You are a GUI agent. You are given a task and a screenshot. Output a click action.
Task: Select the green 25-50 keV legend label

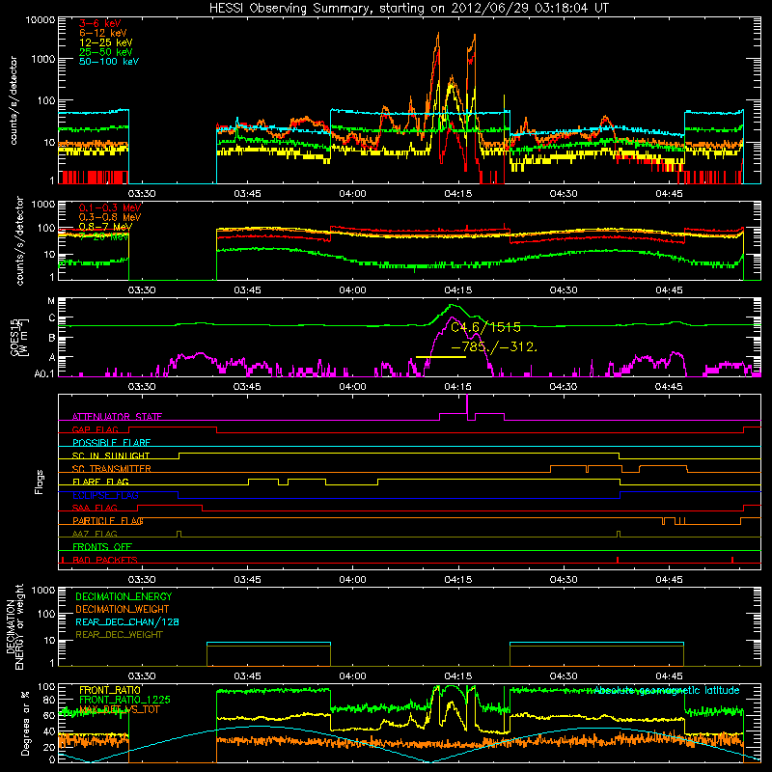[x=105, y=52]
